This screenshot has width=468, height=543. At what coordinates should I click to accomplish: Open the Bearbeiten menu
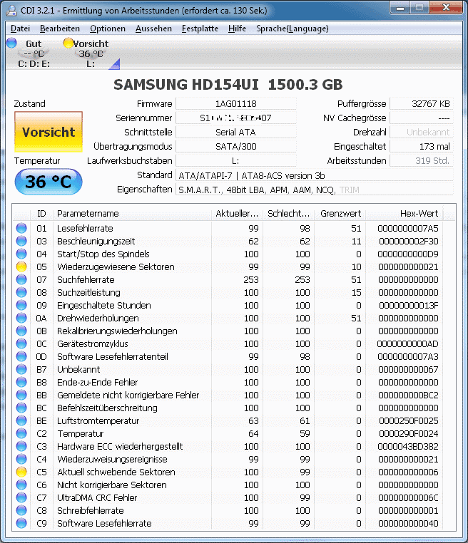coord(60,29)
